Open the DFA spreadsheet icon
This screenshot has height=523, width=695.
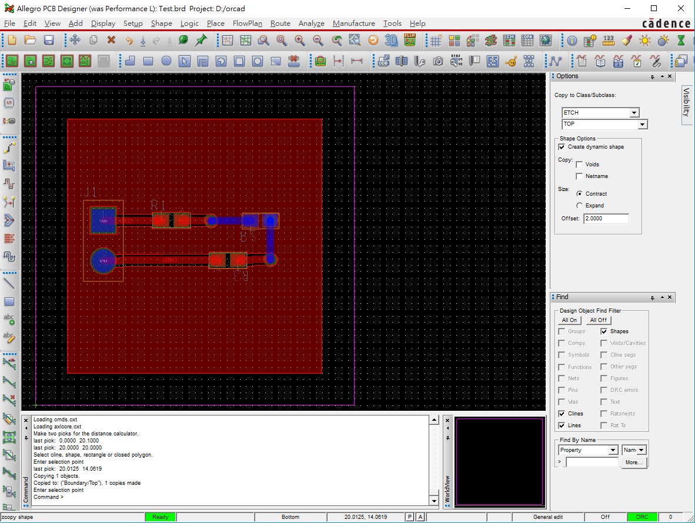coord(527,41)
